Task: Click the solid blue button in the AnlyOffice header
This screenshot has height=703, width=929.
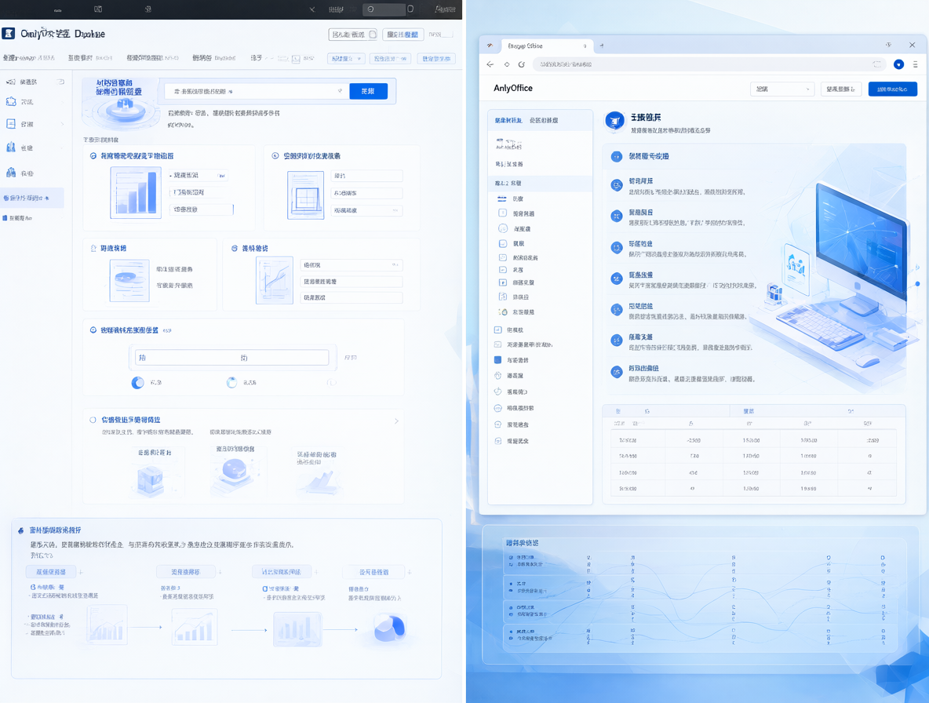Action: [x=892, y=89]
